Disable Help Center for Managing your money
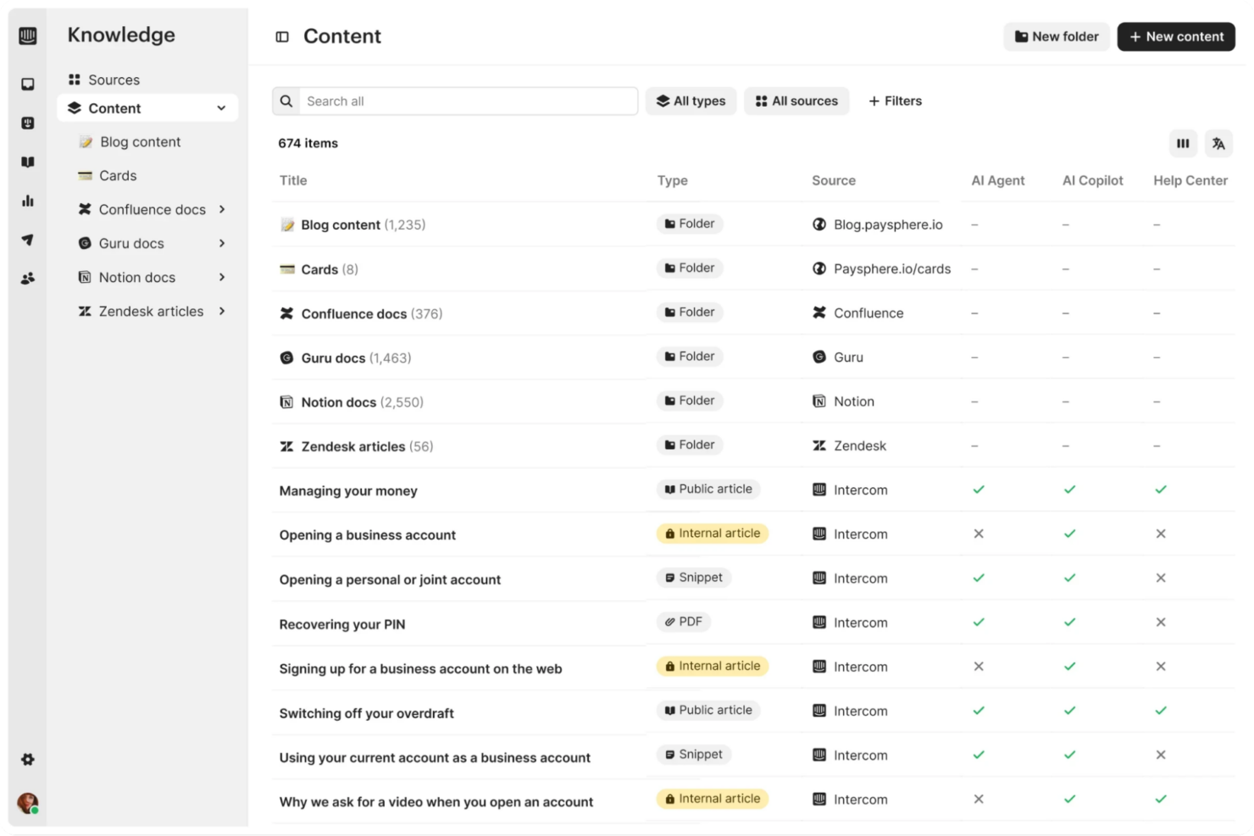The height and width of the screenshot is (836, 1254). [x=1161, y=490]
